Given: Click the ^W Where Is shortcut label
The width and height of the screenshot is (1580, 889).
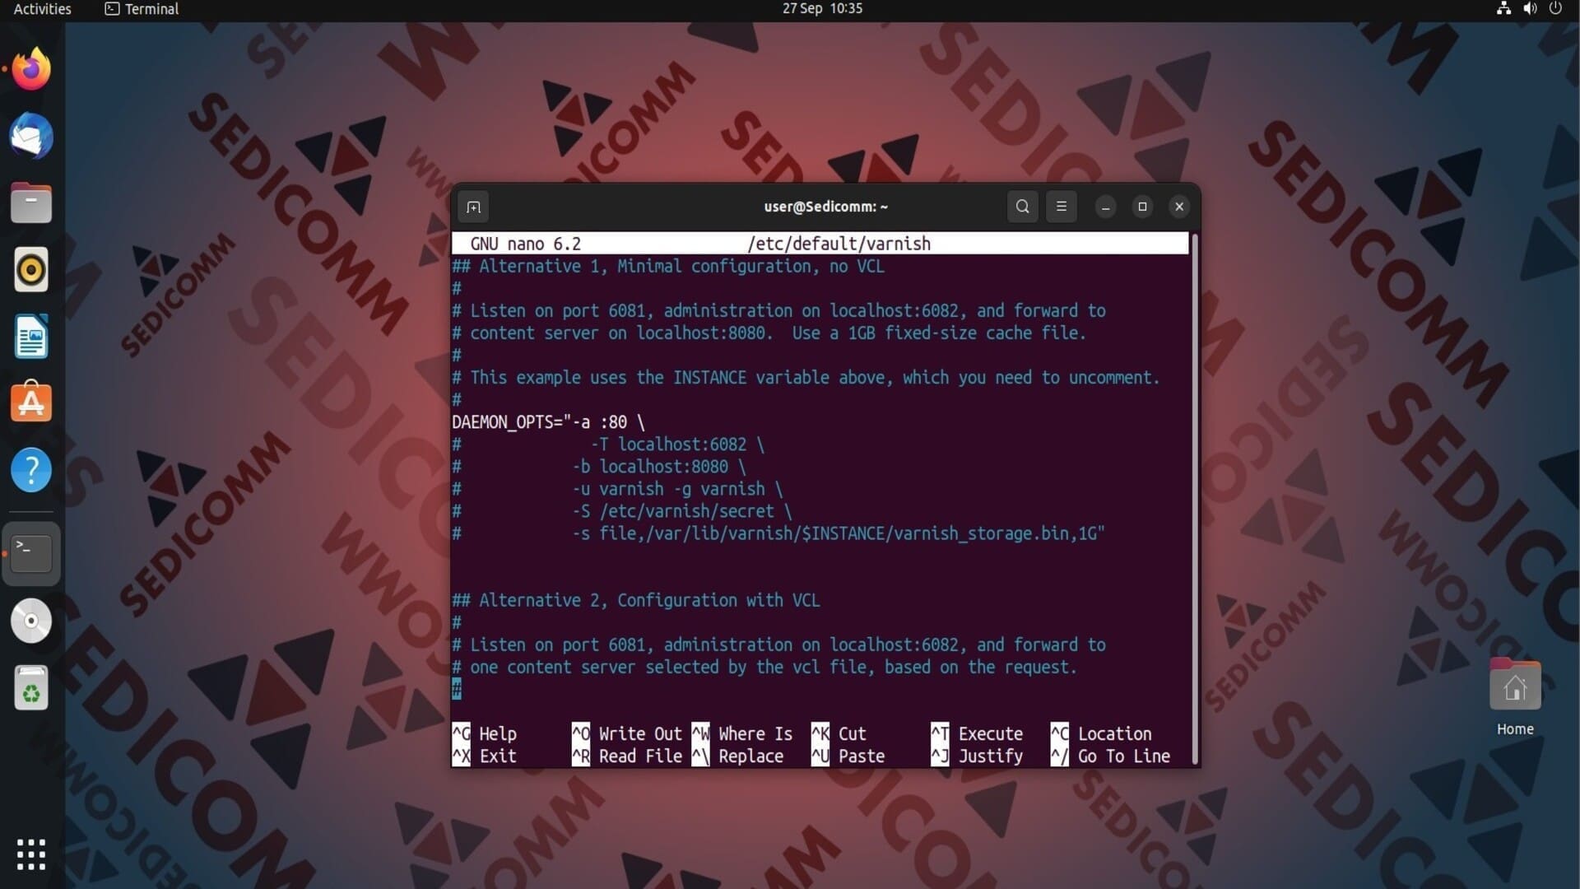Looking at the screenshot, I should click(742, 733).
